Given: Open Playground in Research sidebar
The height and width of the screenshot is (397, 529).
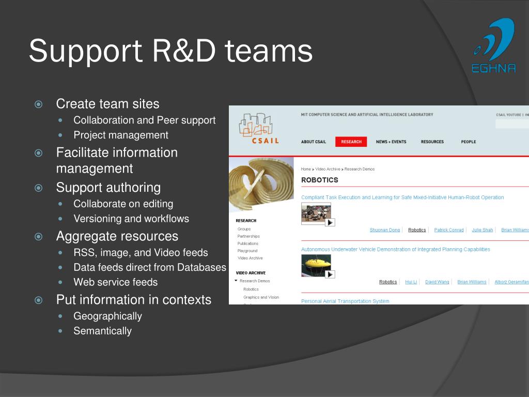Looking at the screenshot, I should [247, 251].
